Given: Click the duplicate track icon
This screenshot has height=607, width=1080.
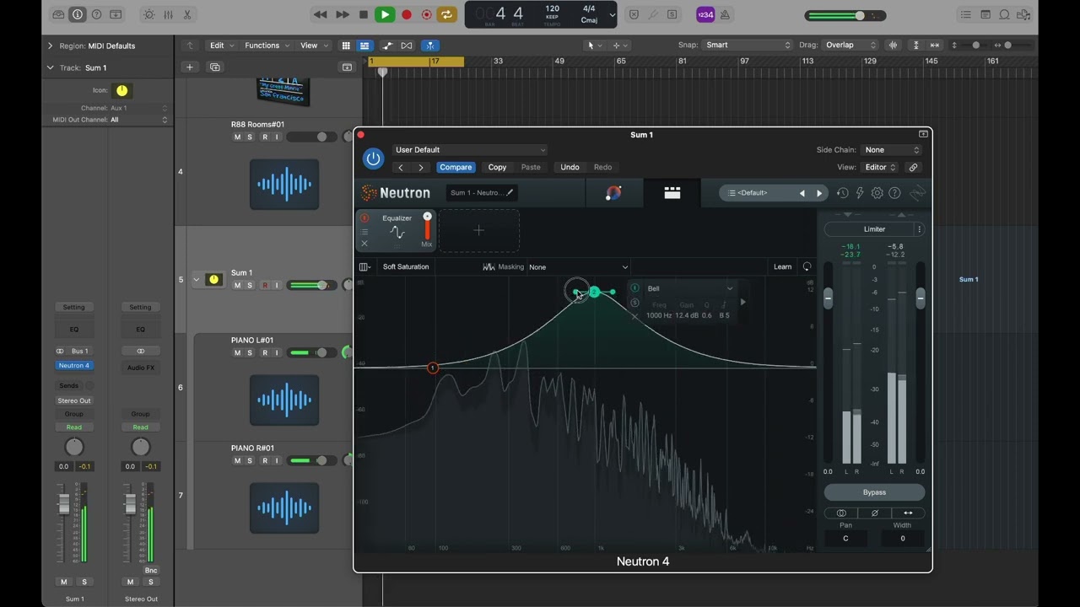Looking at the screenshot, I should pyautogui.click(x=215, y=67).
